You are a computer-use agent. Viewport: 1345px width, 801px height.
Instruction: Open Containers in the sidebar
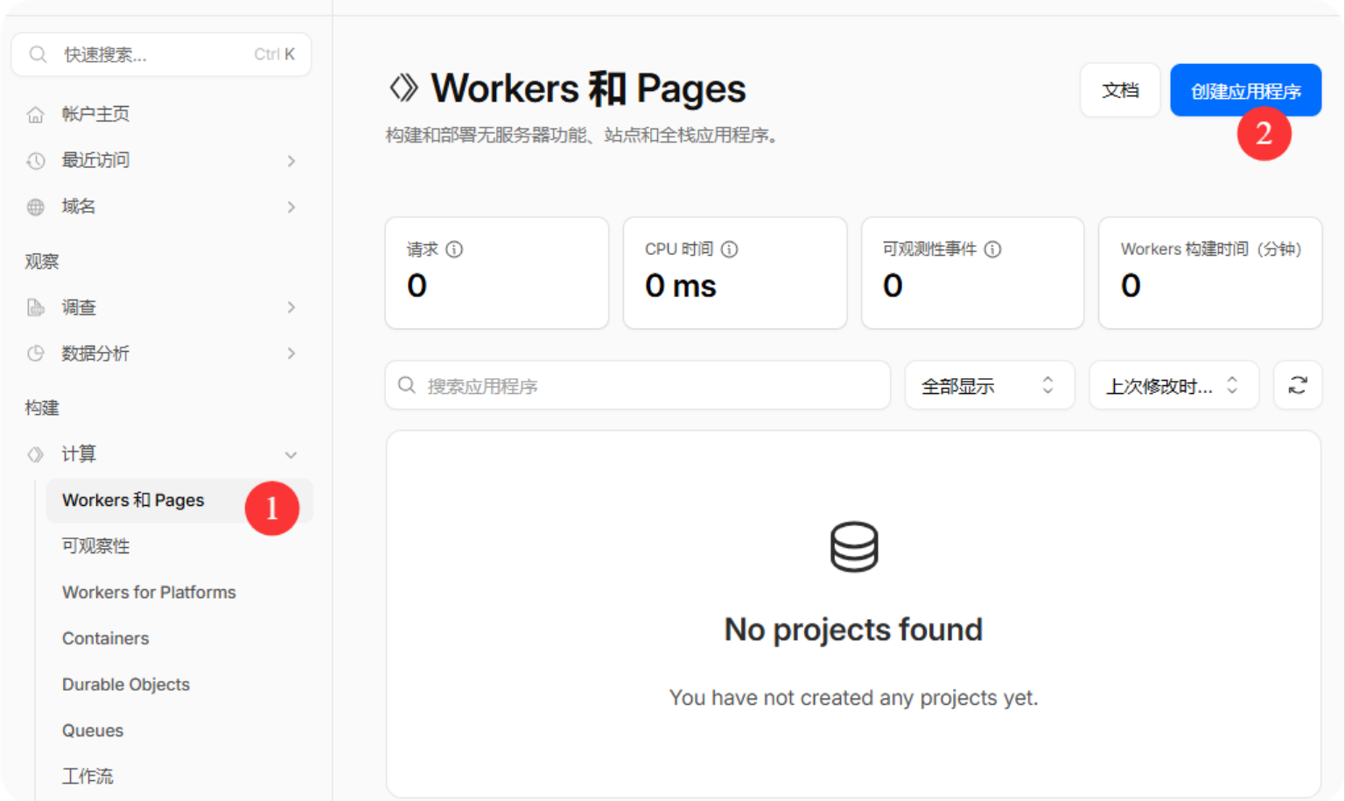(x=105, y=638)
